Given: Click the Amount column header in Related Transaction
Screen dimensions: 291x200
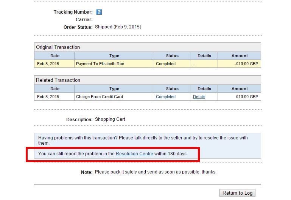Looking at the screenshot, I should tap(240, 89).
